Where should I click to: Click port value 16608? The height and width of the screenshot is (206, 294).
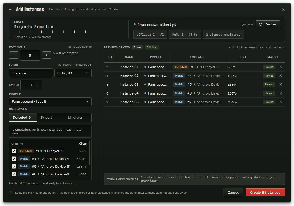pos(232,102)
